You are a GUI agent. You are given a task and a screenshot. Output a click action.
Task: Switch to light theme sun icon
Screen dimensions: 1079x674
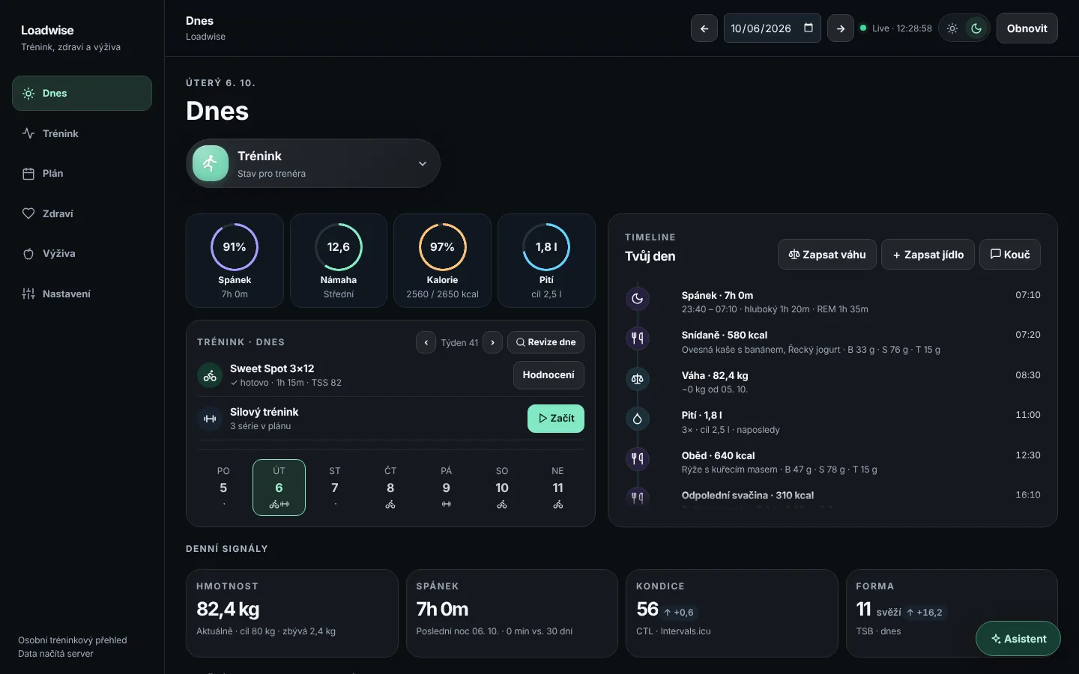952,28
